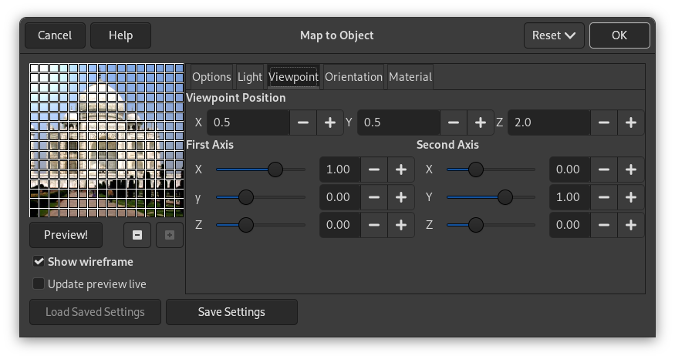Enable Update preview live checkbox
The width and height of the screenshot is (675, 359).
[39, 284]
